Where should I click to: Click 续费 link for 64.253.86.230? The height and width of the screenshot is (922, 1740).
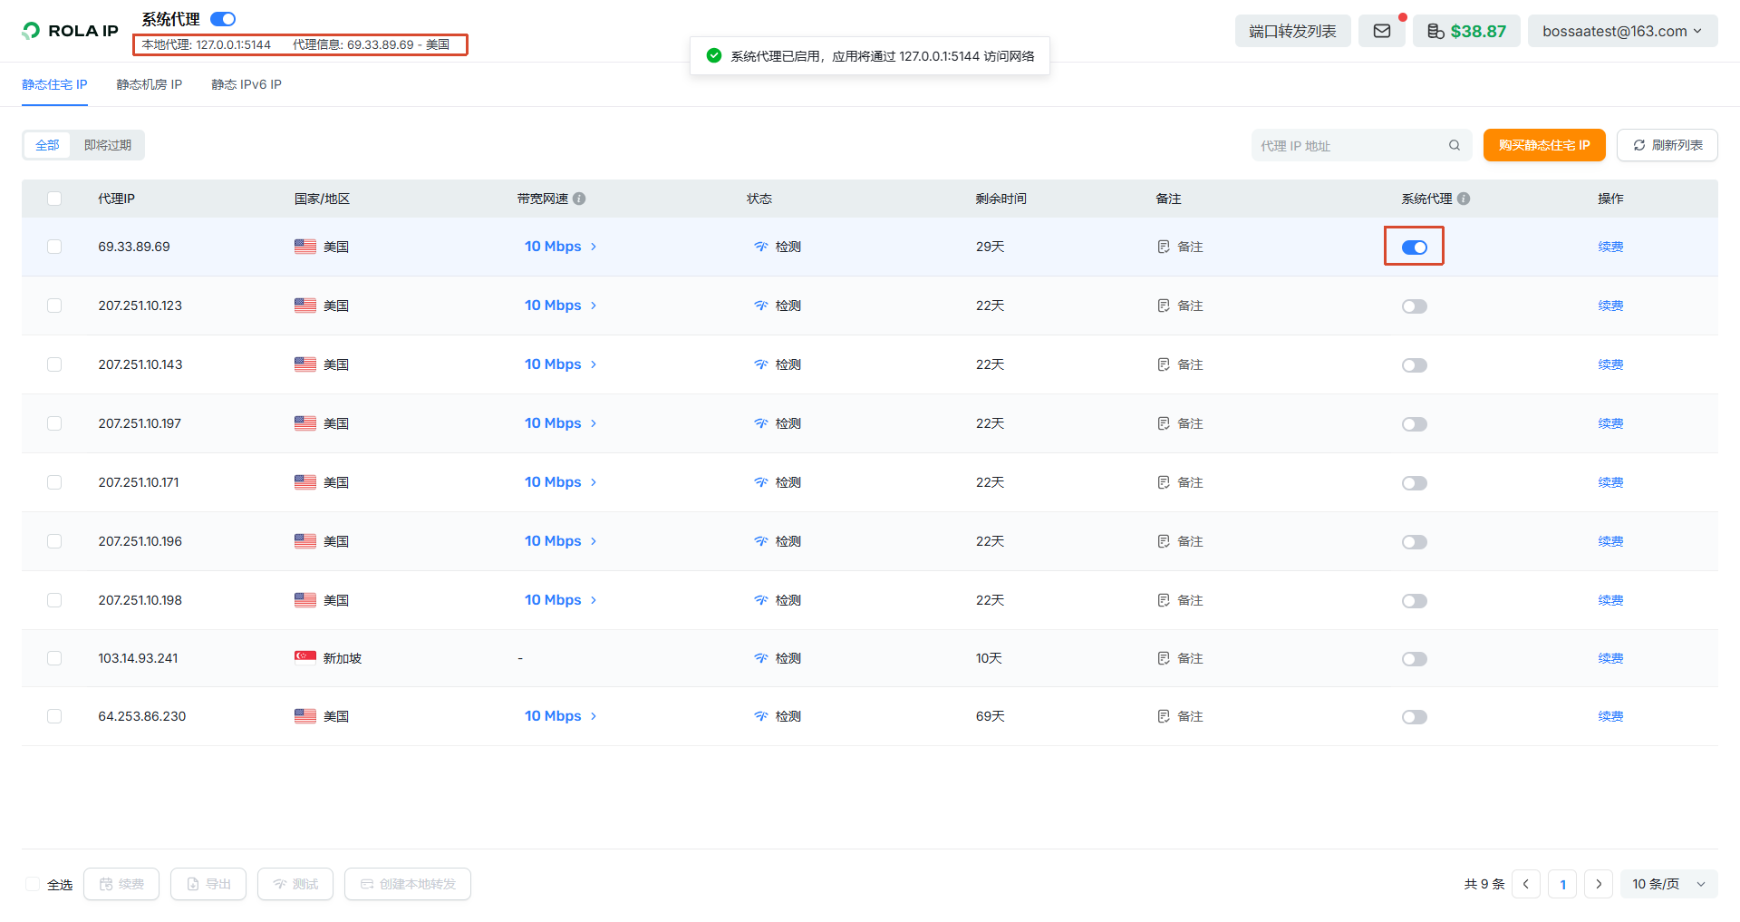[x=1610, y=716]
